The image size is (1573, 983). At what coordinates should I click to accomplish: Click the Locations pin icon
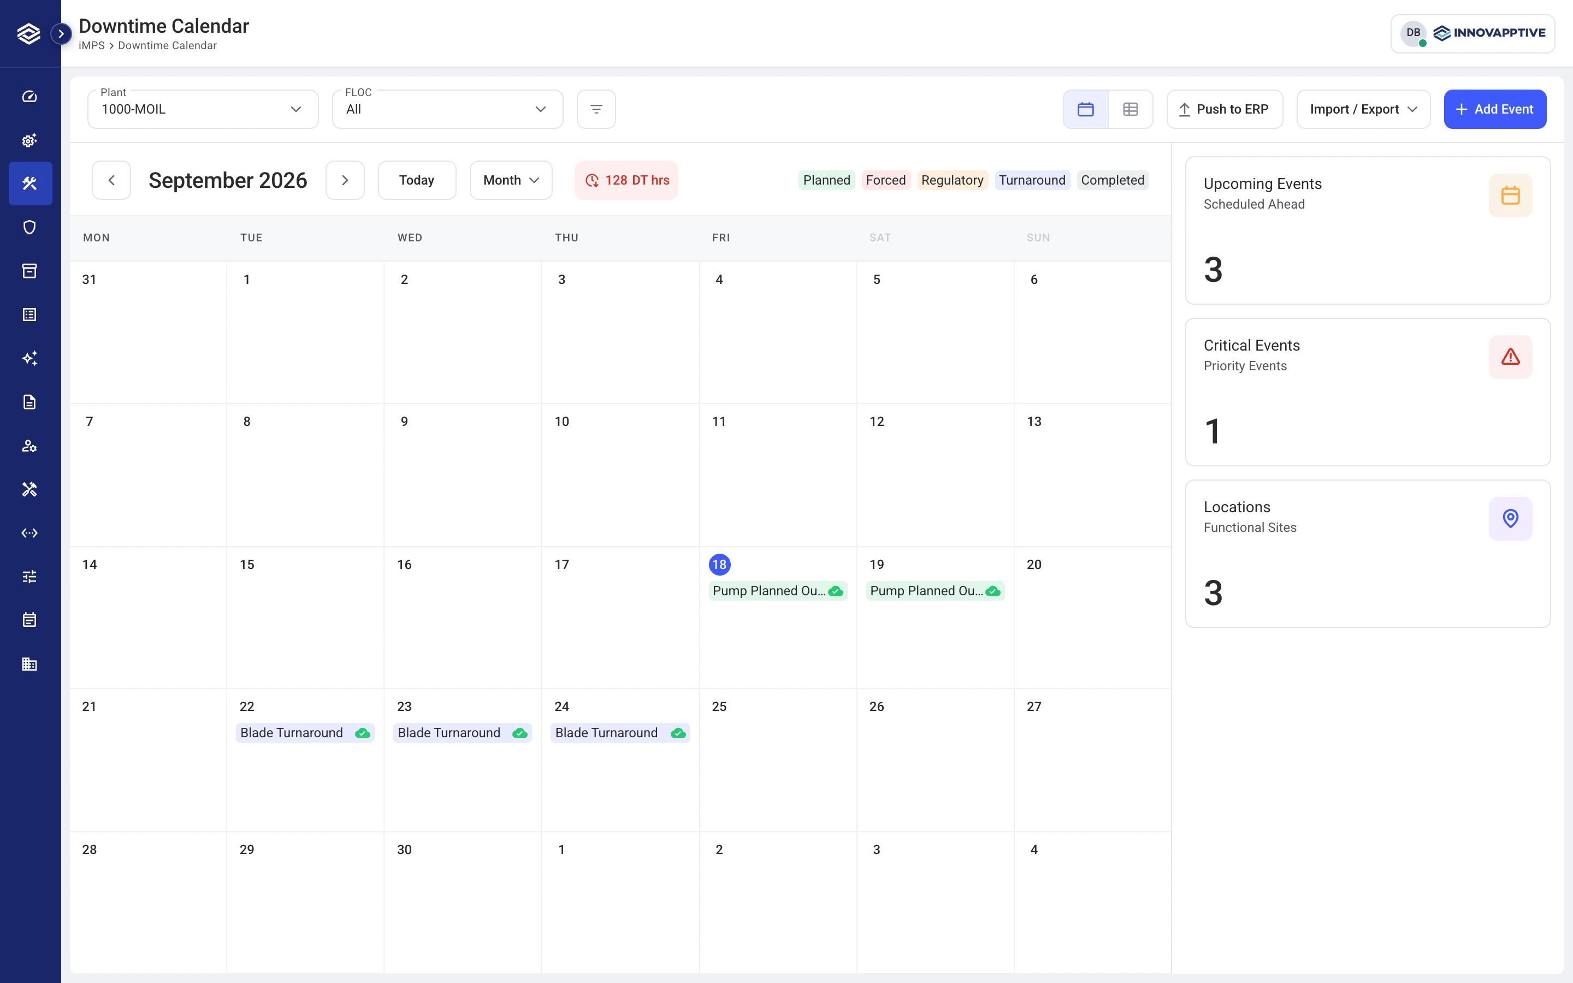pos(1510,519)
